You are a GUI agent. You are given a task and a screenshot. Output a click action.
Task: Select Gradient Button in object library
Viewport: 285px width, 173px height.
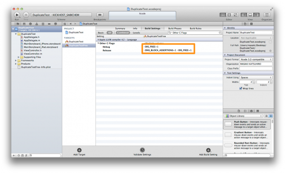tap(247, 135)
